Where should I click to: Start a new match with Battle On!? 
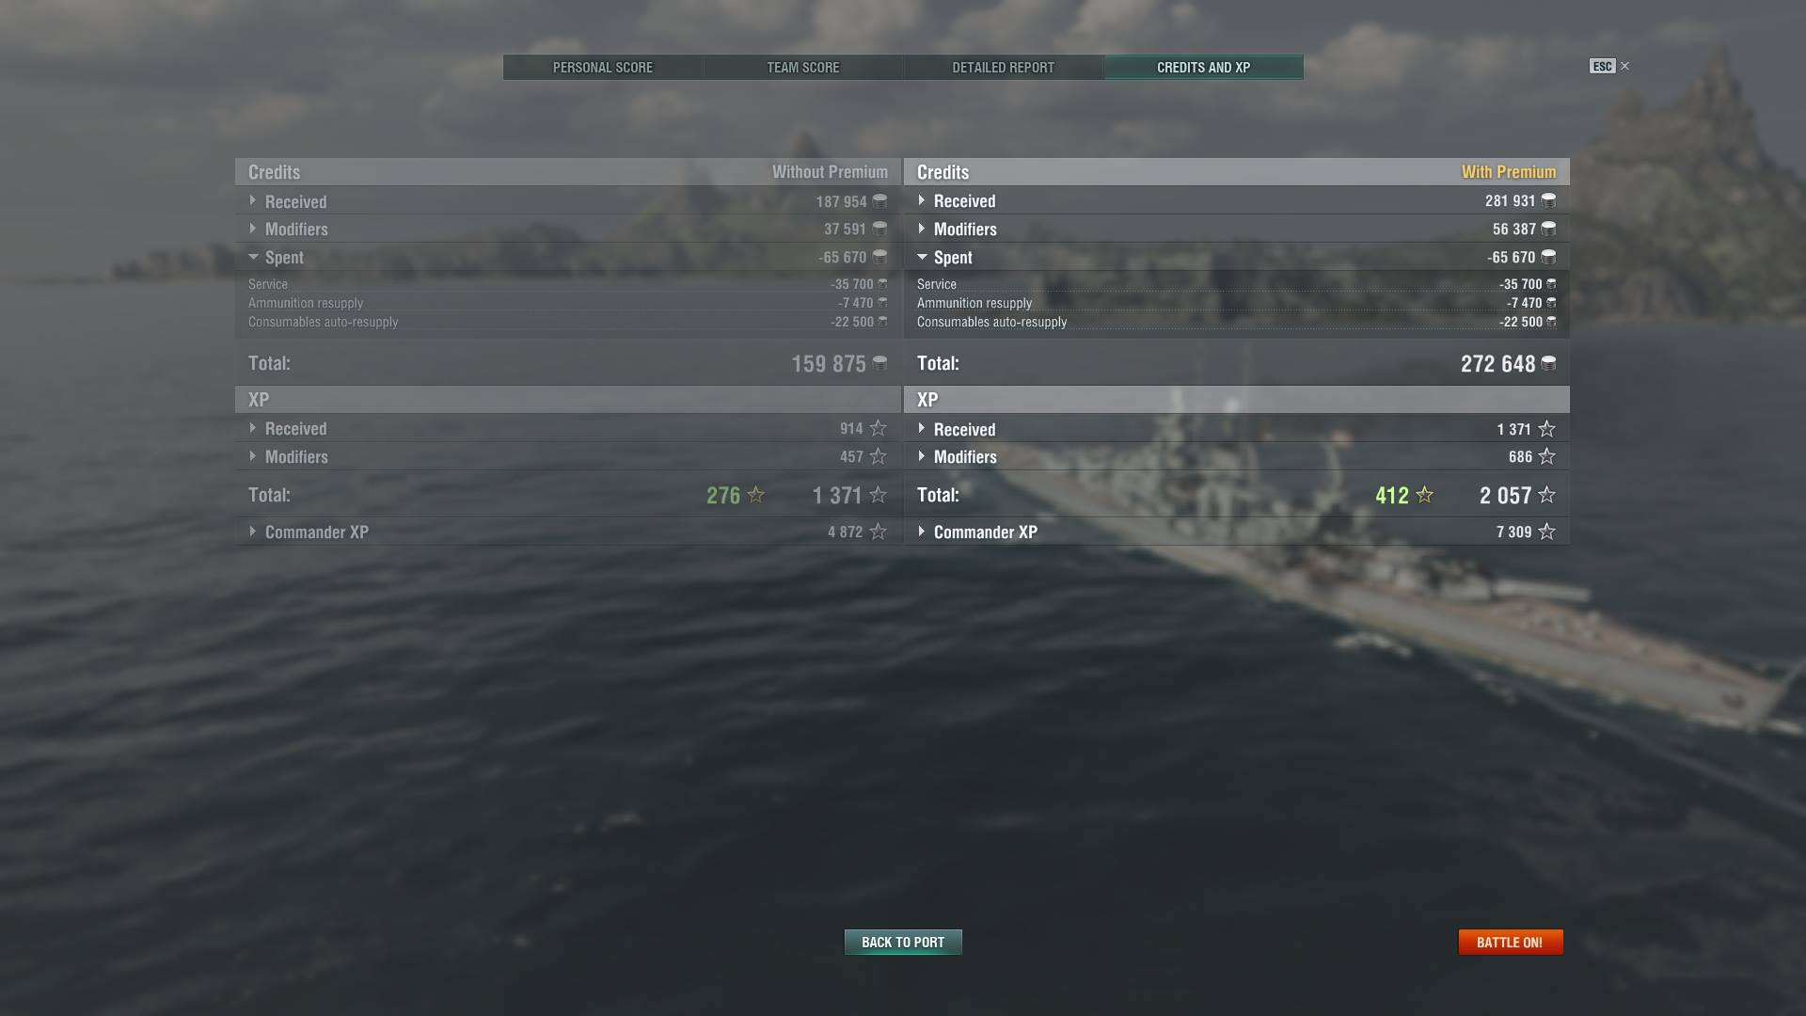[1510, 942]
